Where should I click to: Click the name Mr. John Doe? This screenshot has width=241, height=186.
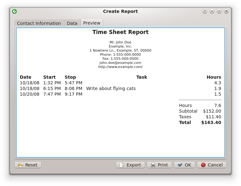(x=120, y=42)
